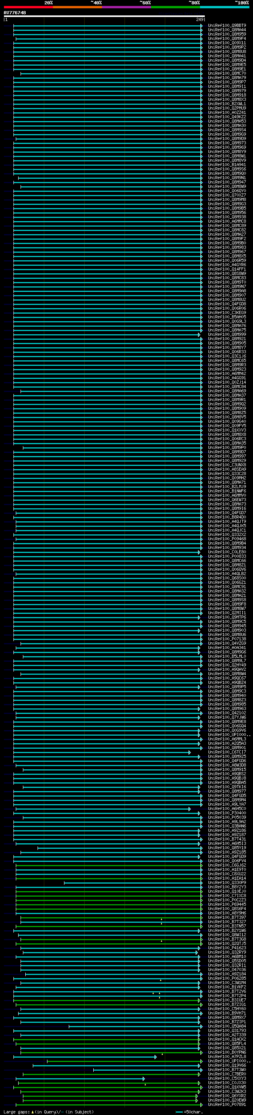Image resolution: width=253 pixels, height=1115 pixels.
Task: Click the cyan =50char scale legend bar
Action: click(x=179, y=1112)
